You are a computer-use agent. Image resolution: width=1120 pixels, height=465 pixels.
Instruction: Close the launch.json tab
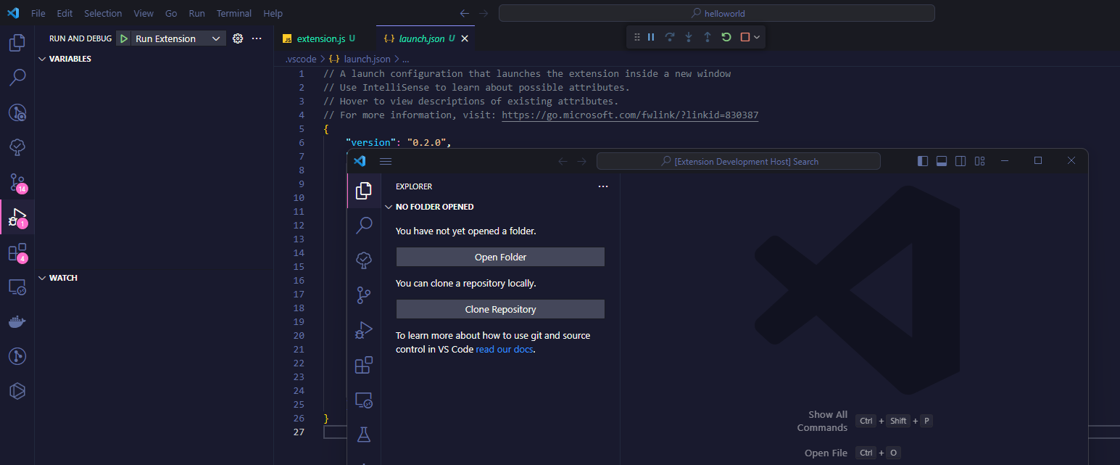[x=465, y=38]
